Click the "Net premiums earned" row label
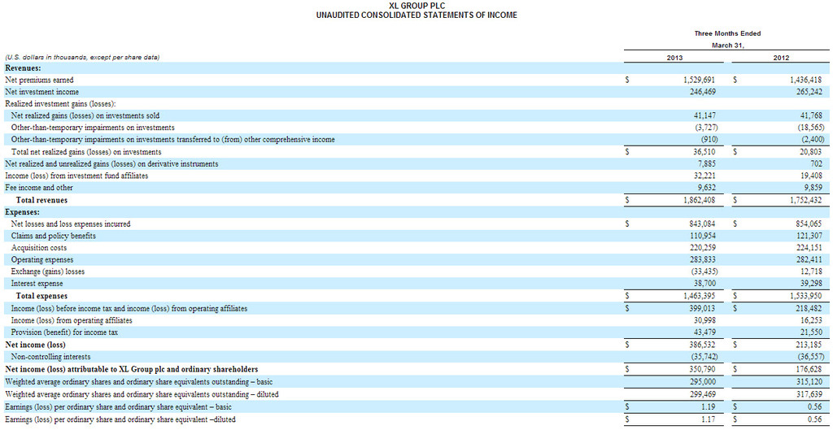Image resolution: width=833 pixels, height=430 pixels. (39, 80)
